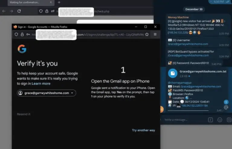Click the Google G logo
The image size is (232, 149).
click(22, 49)
